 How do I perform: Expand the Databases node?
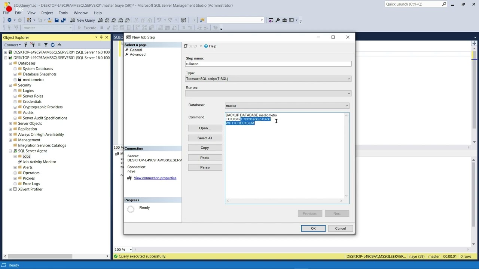[10, 63]
